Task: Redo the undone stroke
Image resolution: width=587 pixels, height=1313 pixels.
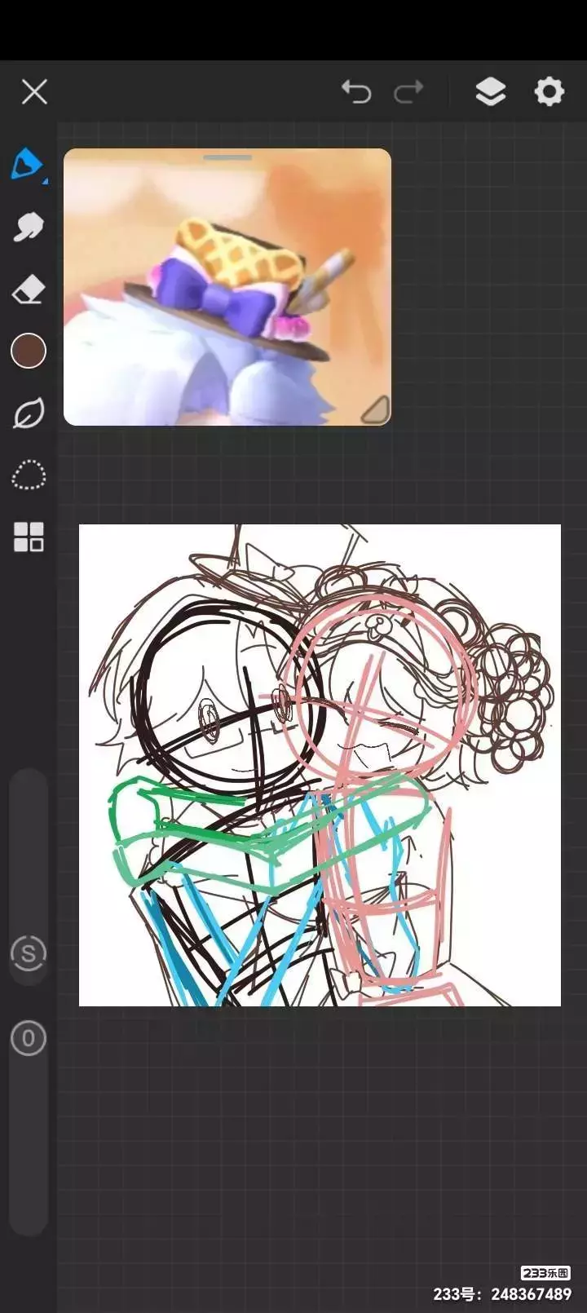Action: 408,91
